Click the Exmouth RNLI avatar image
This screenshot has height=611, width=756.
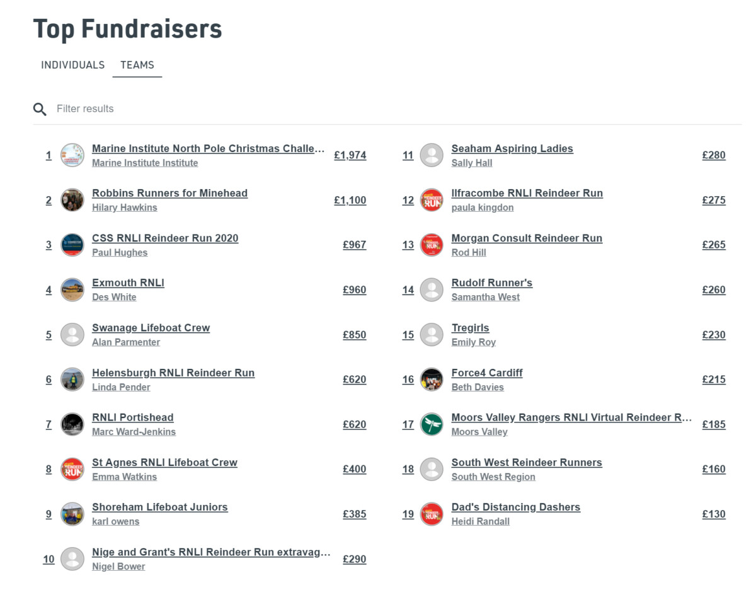click(72, 290)
